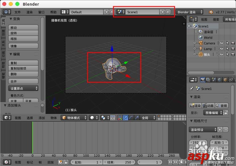Switch to the Render properties tab
This screenshot has height=166, width=236.
[202, 80]
